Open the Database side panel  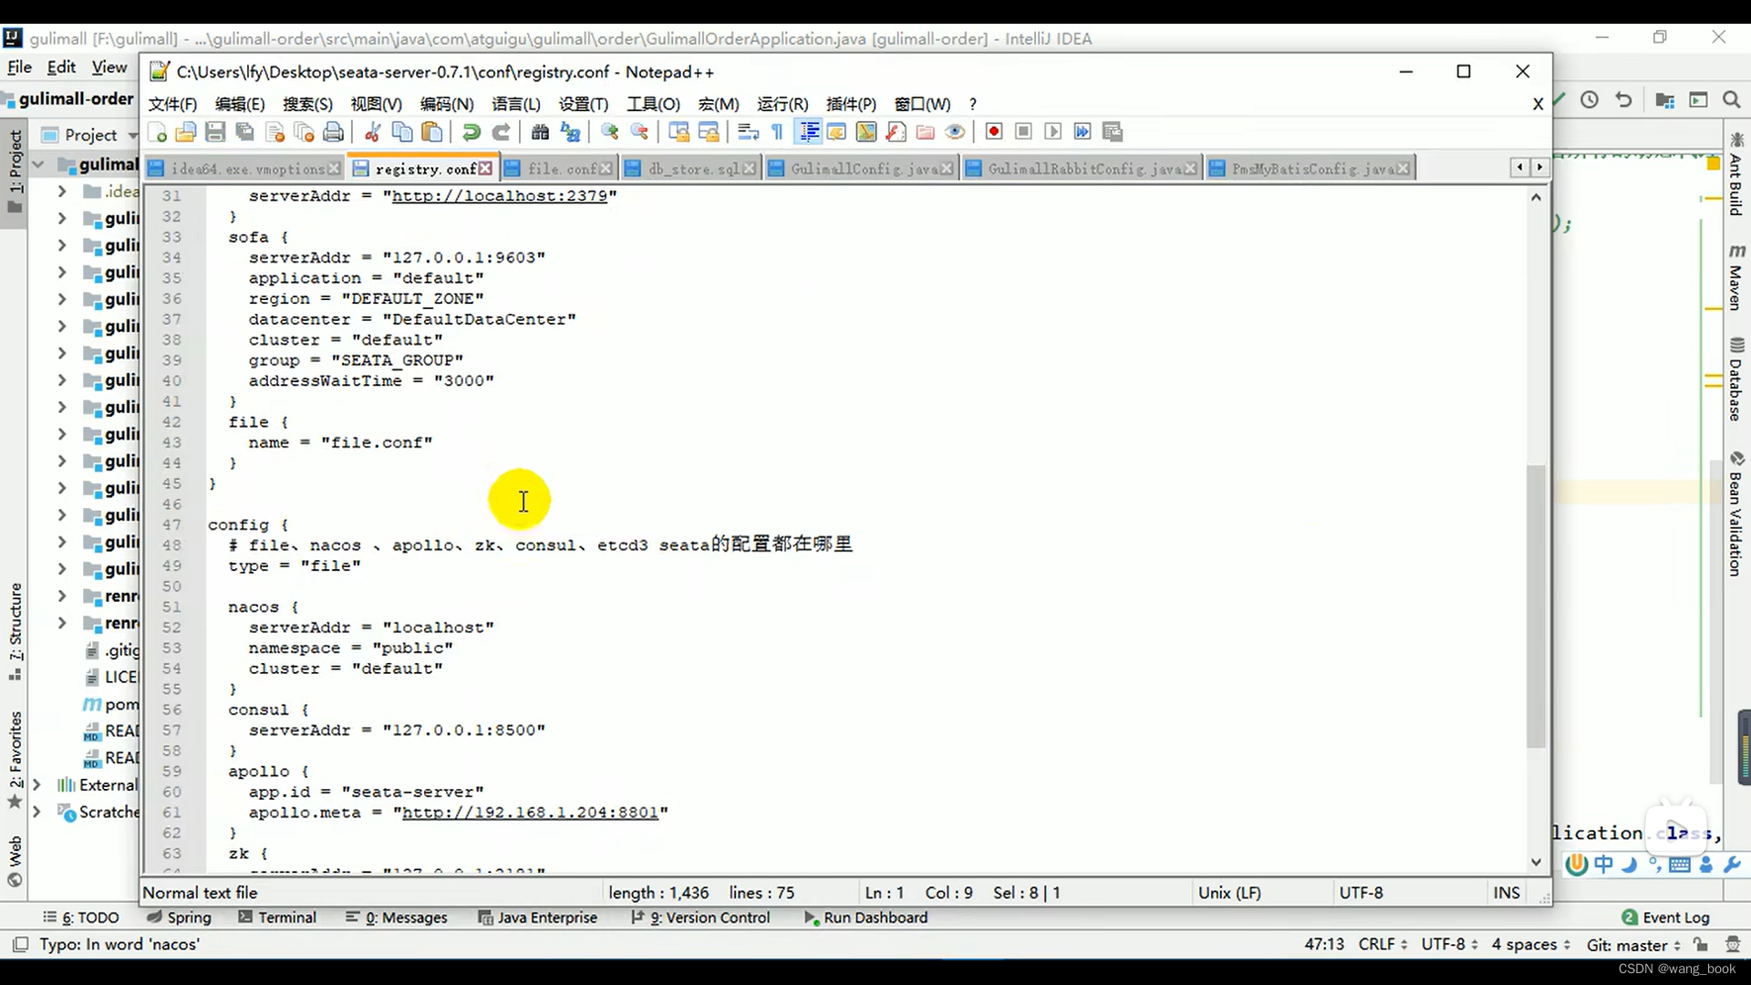[x=1735, y=380]
